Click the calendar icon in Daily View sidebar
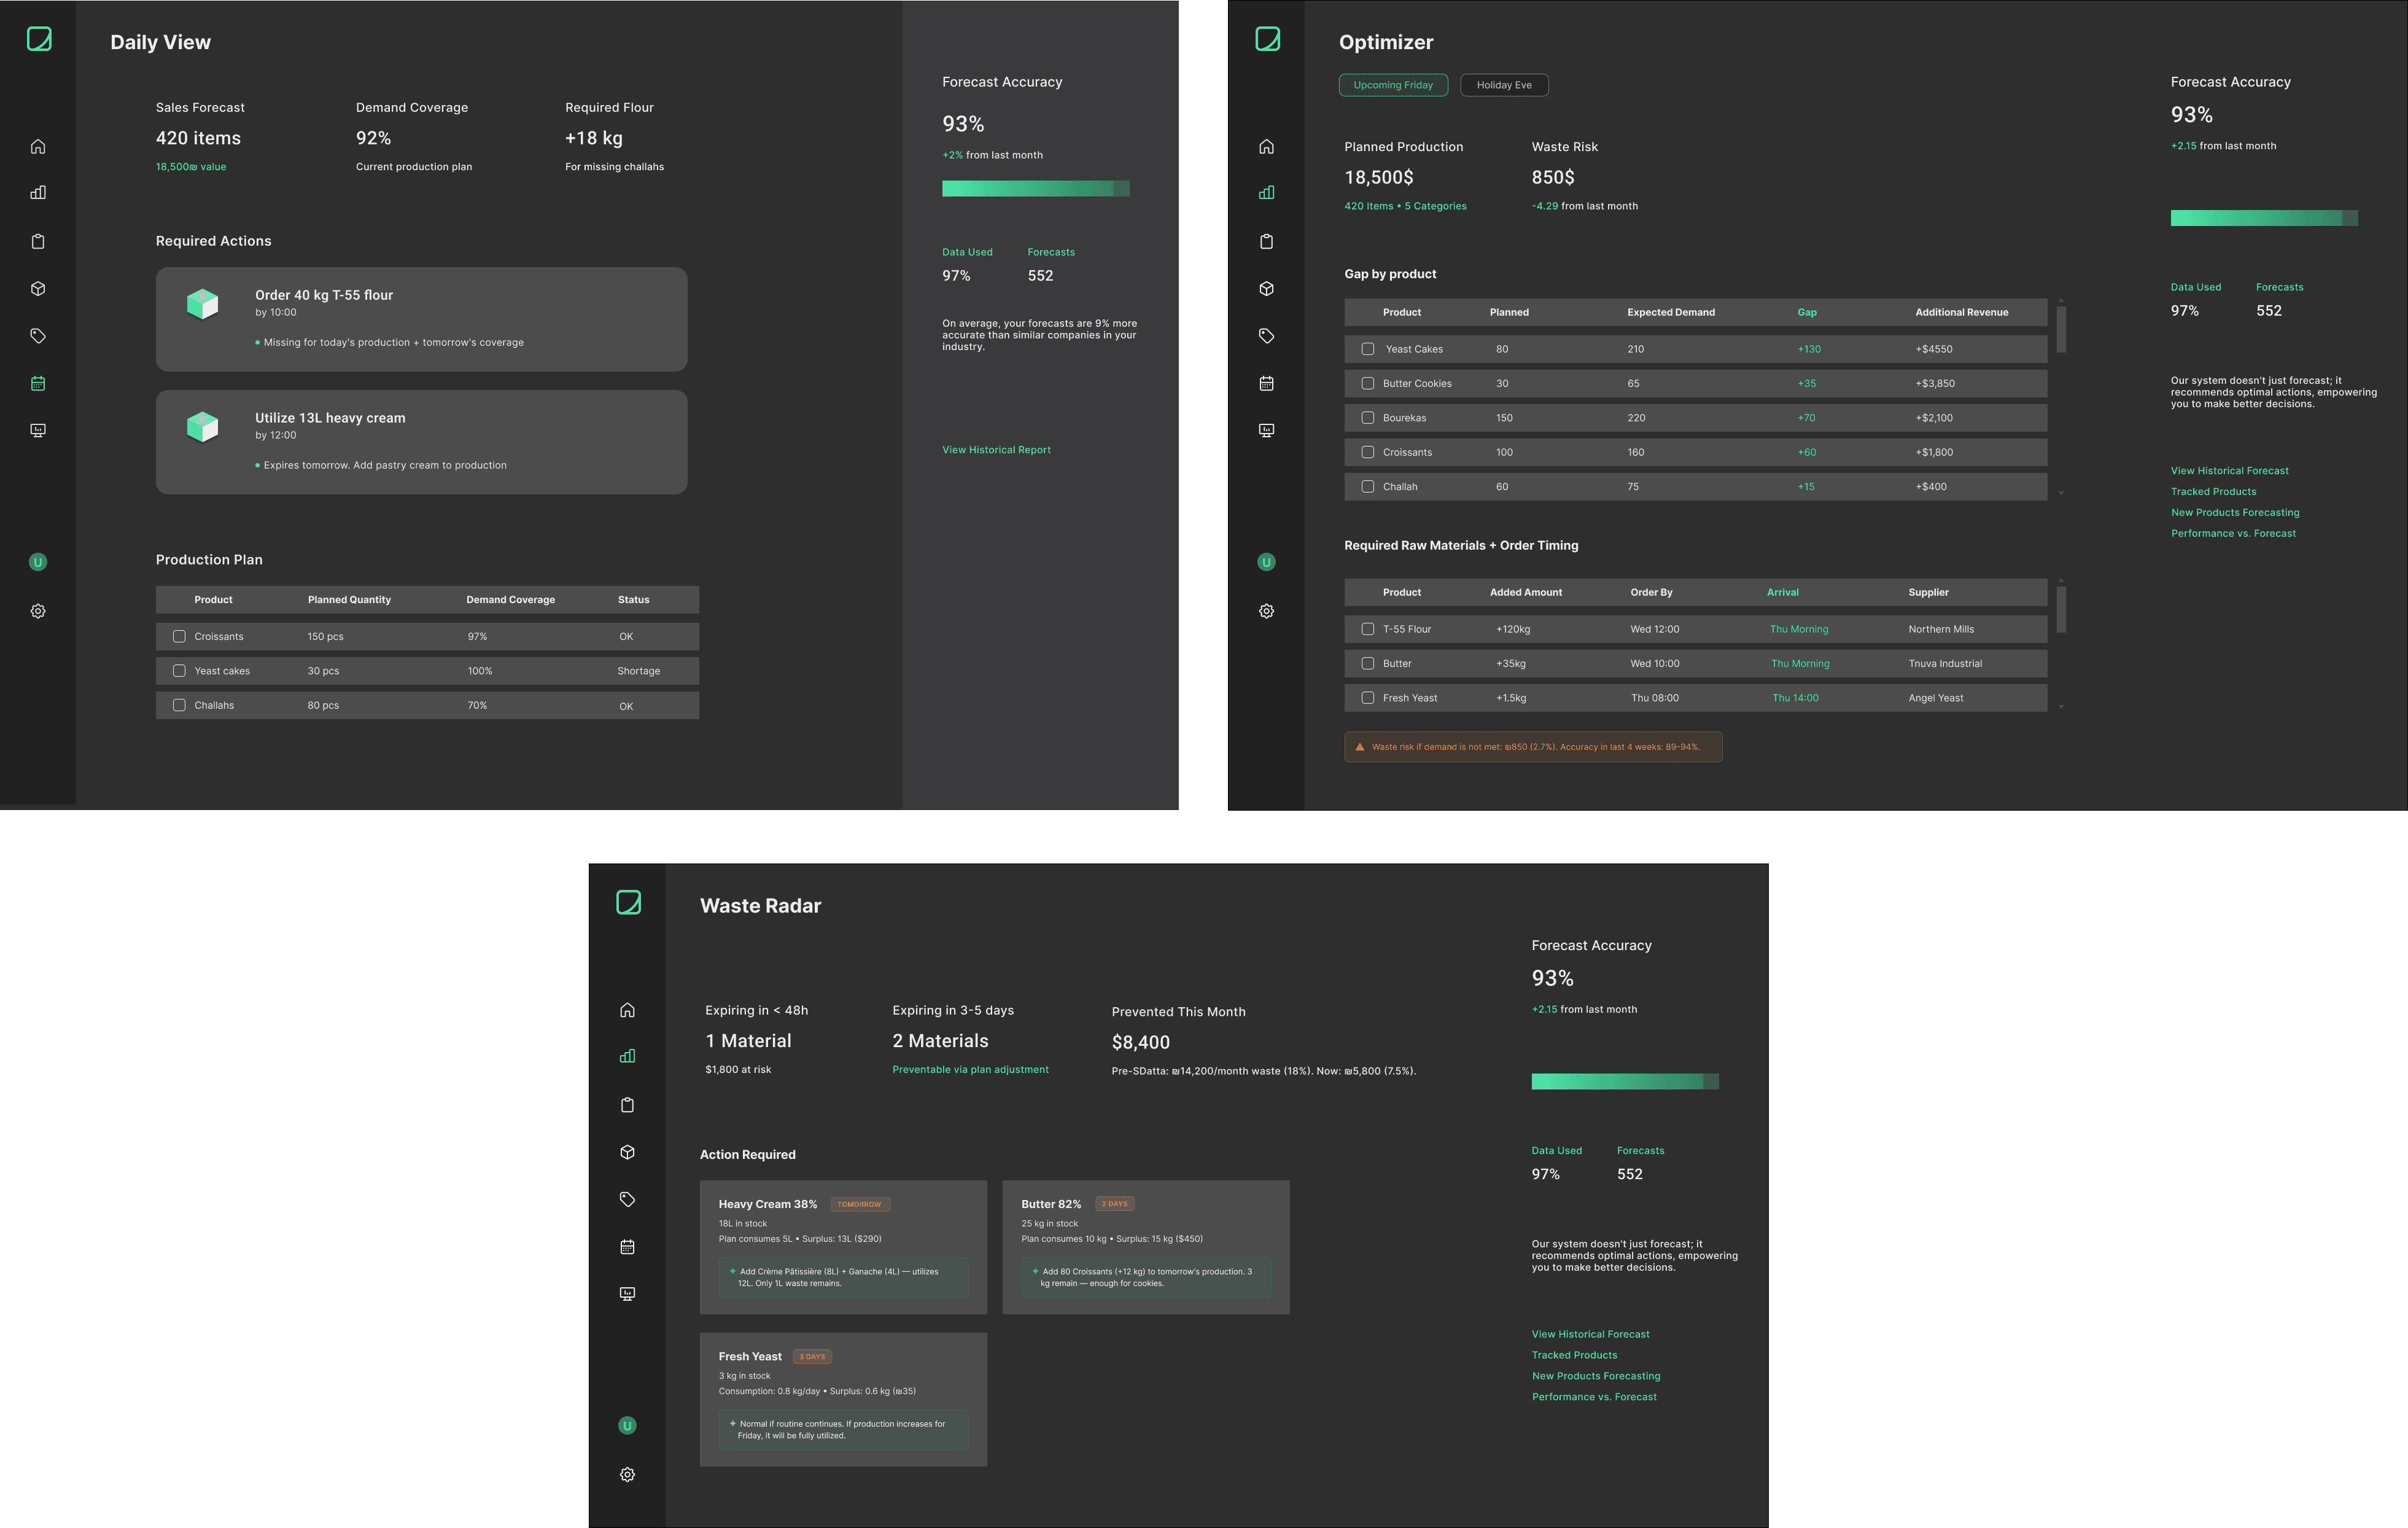The width and height of the screenshot is (2408, 1528). 38,383
